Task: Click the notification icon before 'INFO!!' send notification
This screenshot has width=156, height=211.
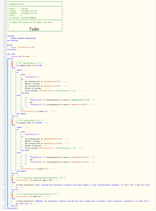Action: click(17, 185)
